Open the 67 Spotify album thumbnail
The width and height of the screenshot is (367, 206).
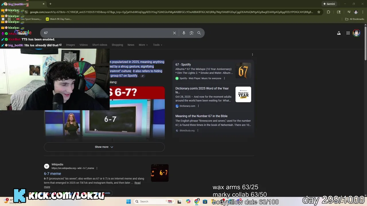pos(243,71)
